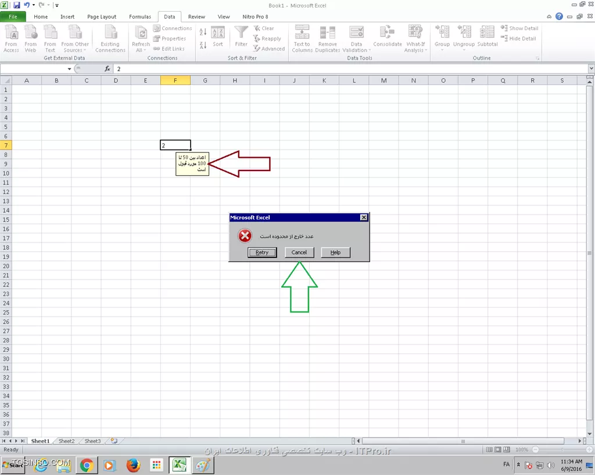Click the From Web icon
This screenshot has height=475, width=595.
click(31, 38)
